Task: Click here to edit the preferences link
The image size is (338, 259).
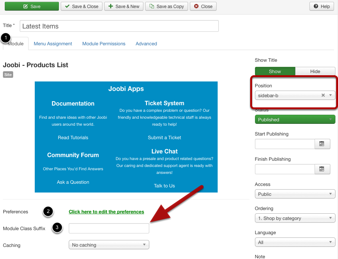Action: [x=106, y=212]
